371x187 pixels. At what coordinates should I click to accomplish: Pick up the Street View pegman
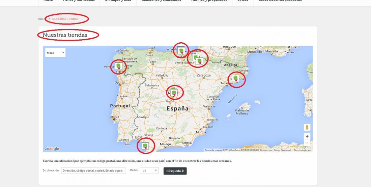pyautogui.click(x=307, y=128)
